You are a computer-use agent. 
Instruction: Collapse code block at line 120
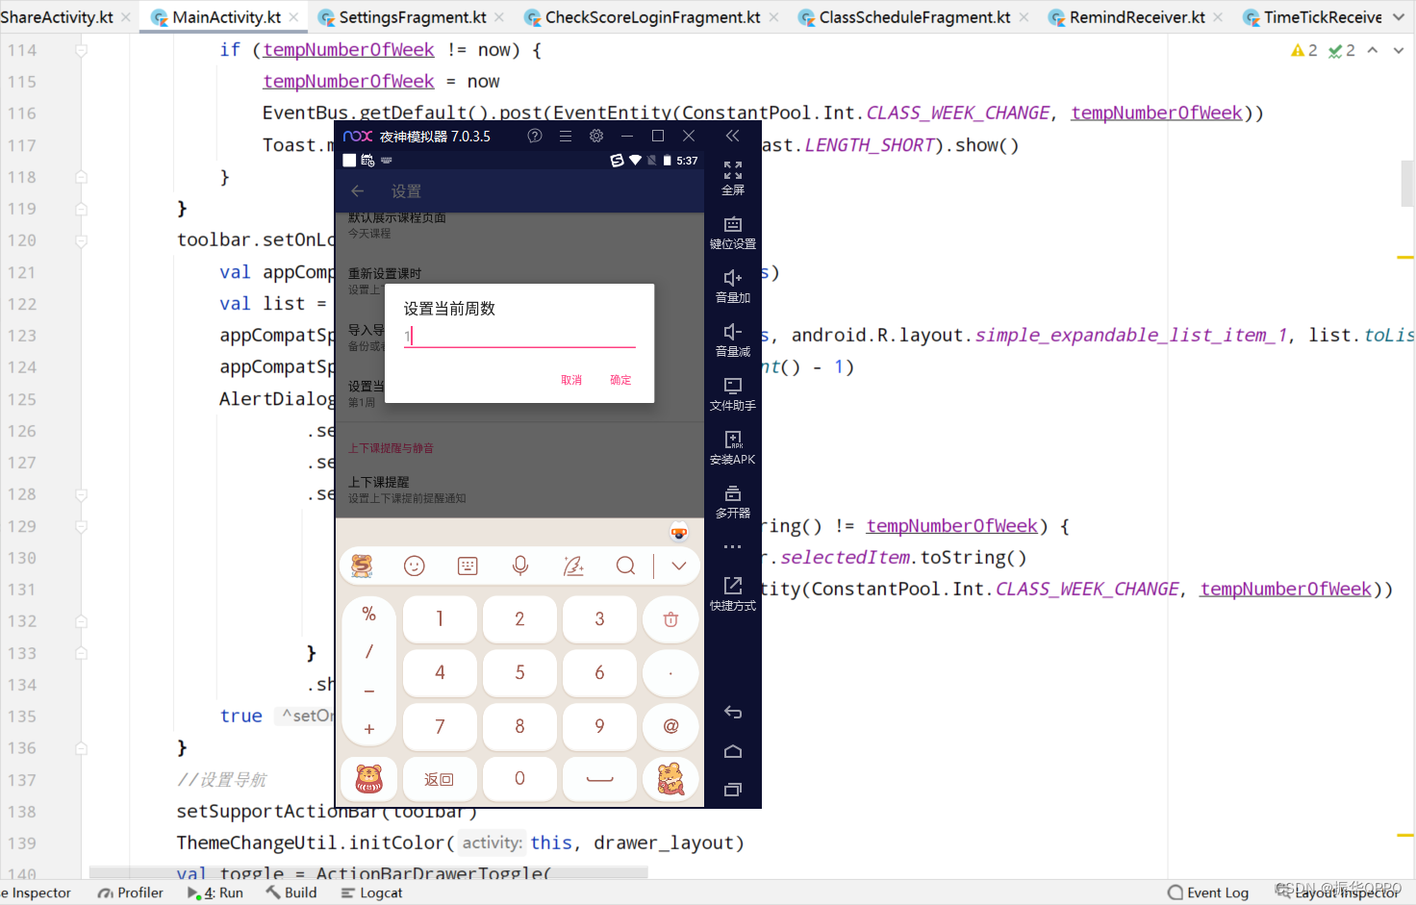(82, 240)
